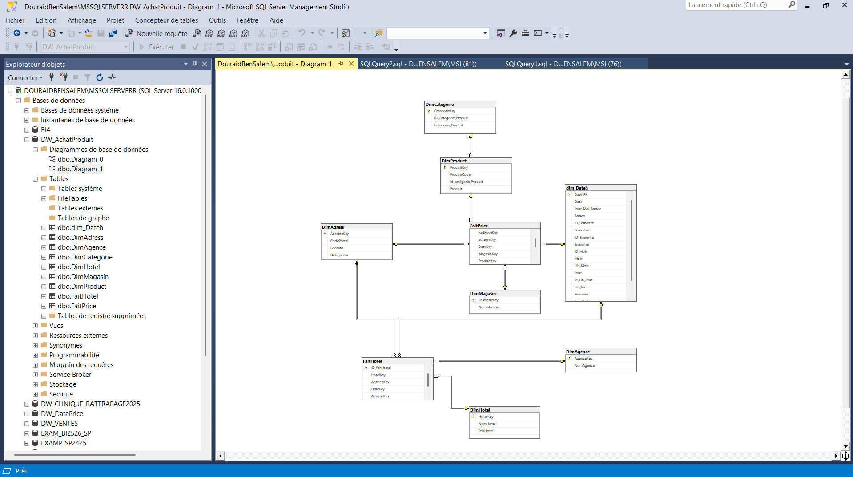This screenshot has width=853, height=477.
Task: Expand the DW_VENTES database node
Action: tap(27, 424)
